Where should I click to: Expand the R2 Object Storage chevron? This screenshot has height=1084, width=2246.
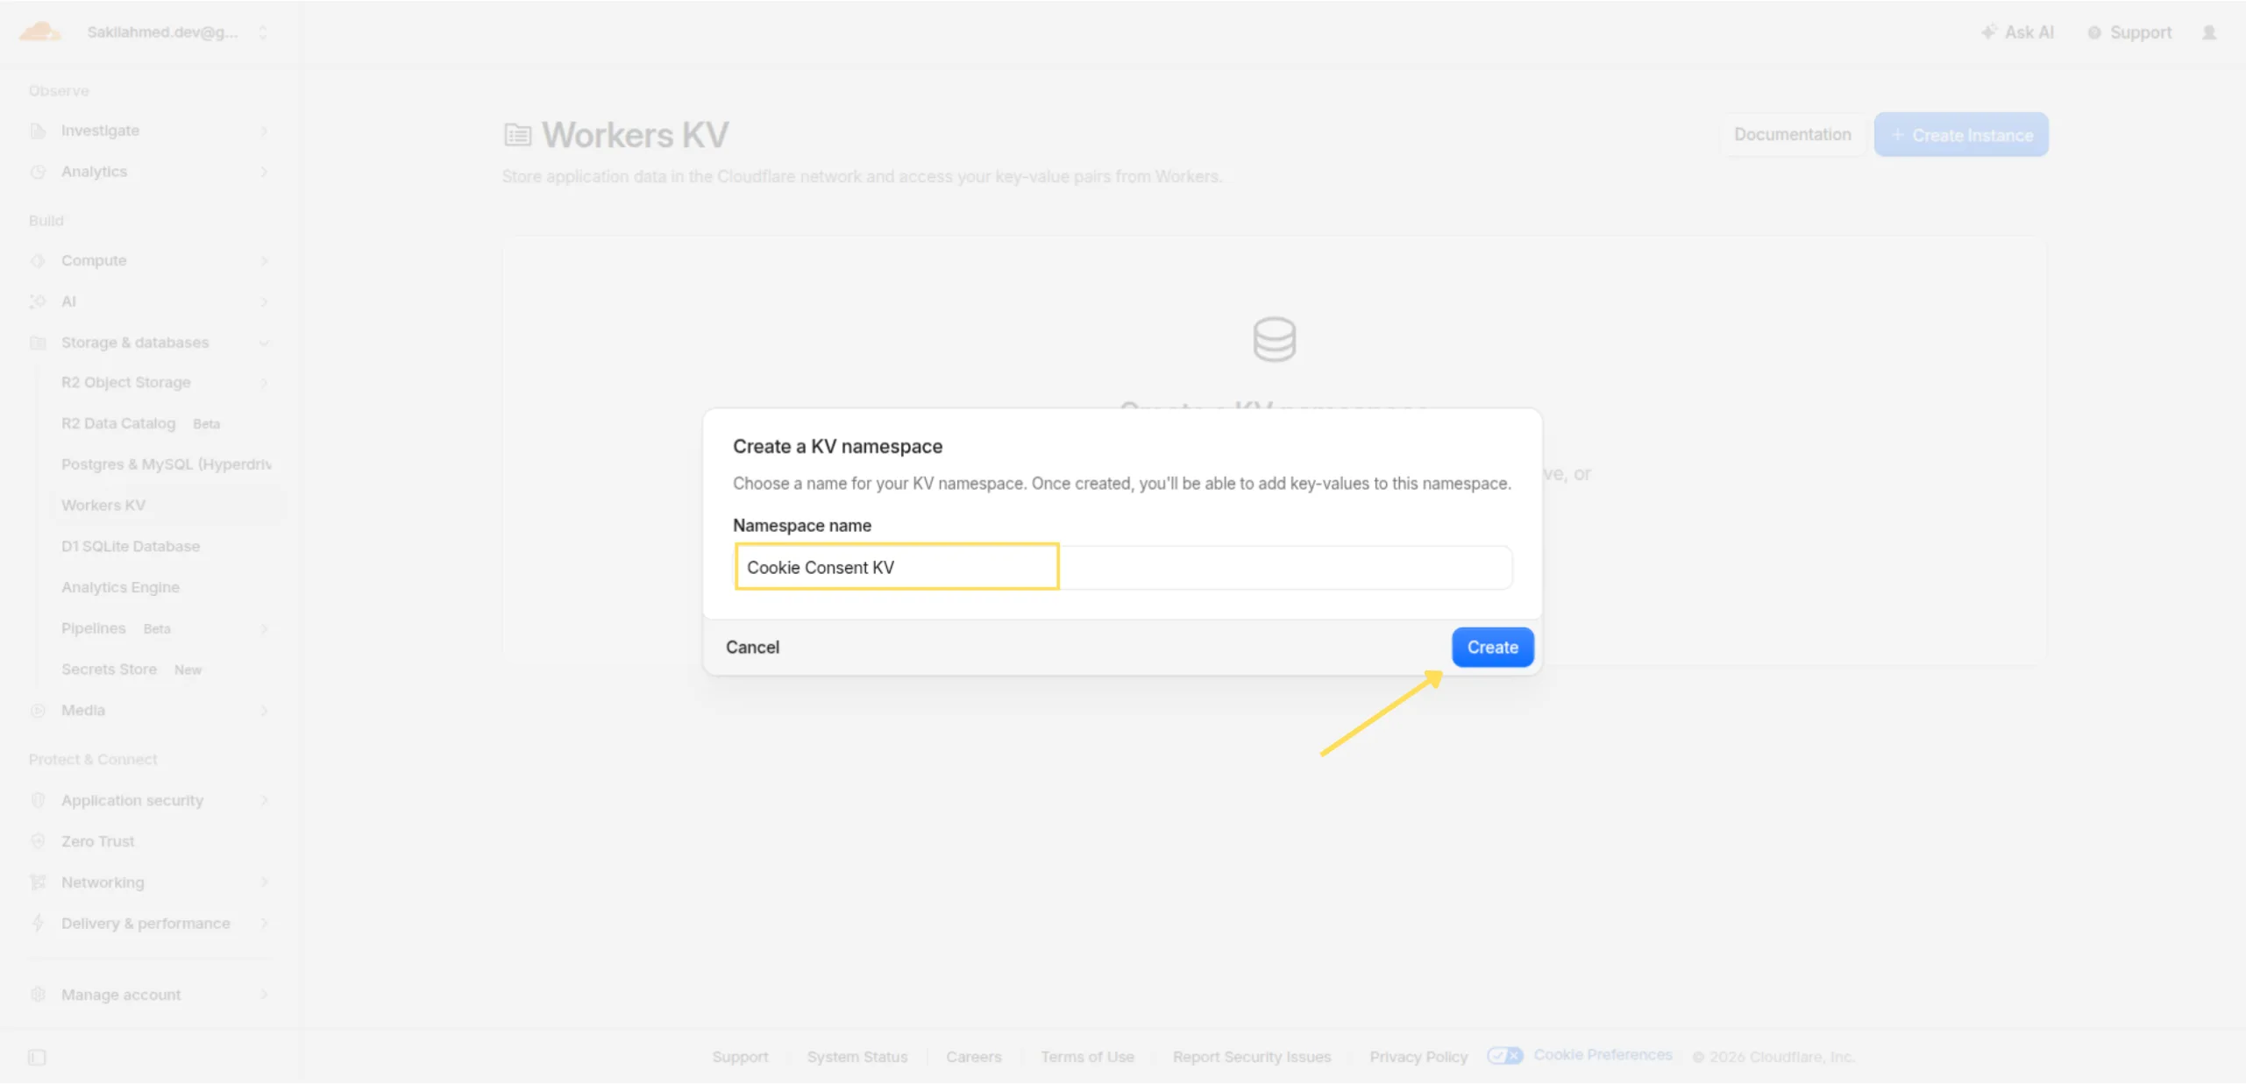pyautogui.click(x=264, y=383)
